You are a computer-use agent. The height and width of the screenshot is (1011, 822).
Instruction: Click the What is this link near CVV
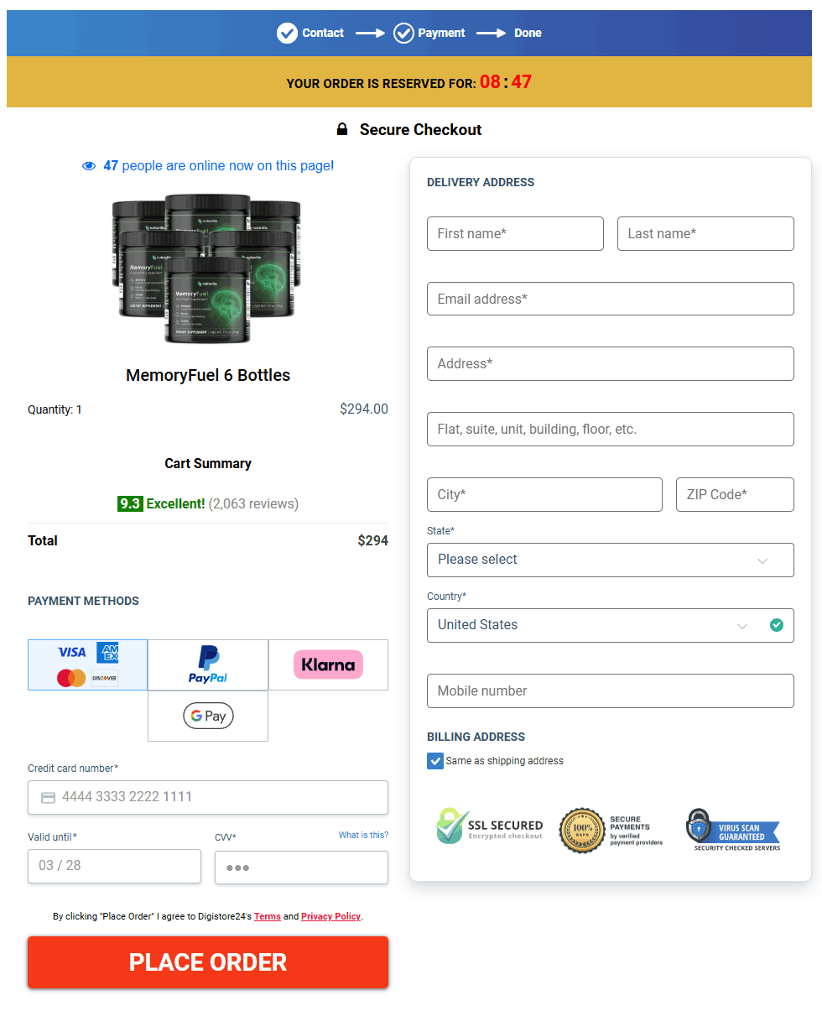(363, 836)
